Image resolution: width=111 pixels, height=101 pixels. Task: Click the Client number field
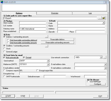(32, 23)
